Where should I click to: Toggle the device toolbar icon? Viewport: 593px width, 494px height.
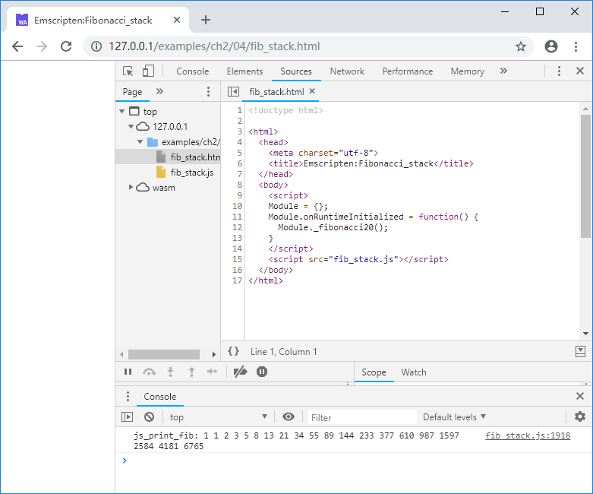148,71
